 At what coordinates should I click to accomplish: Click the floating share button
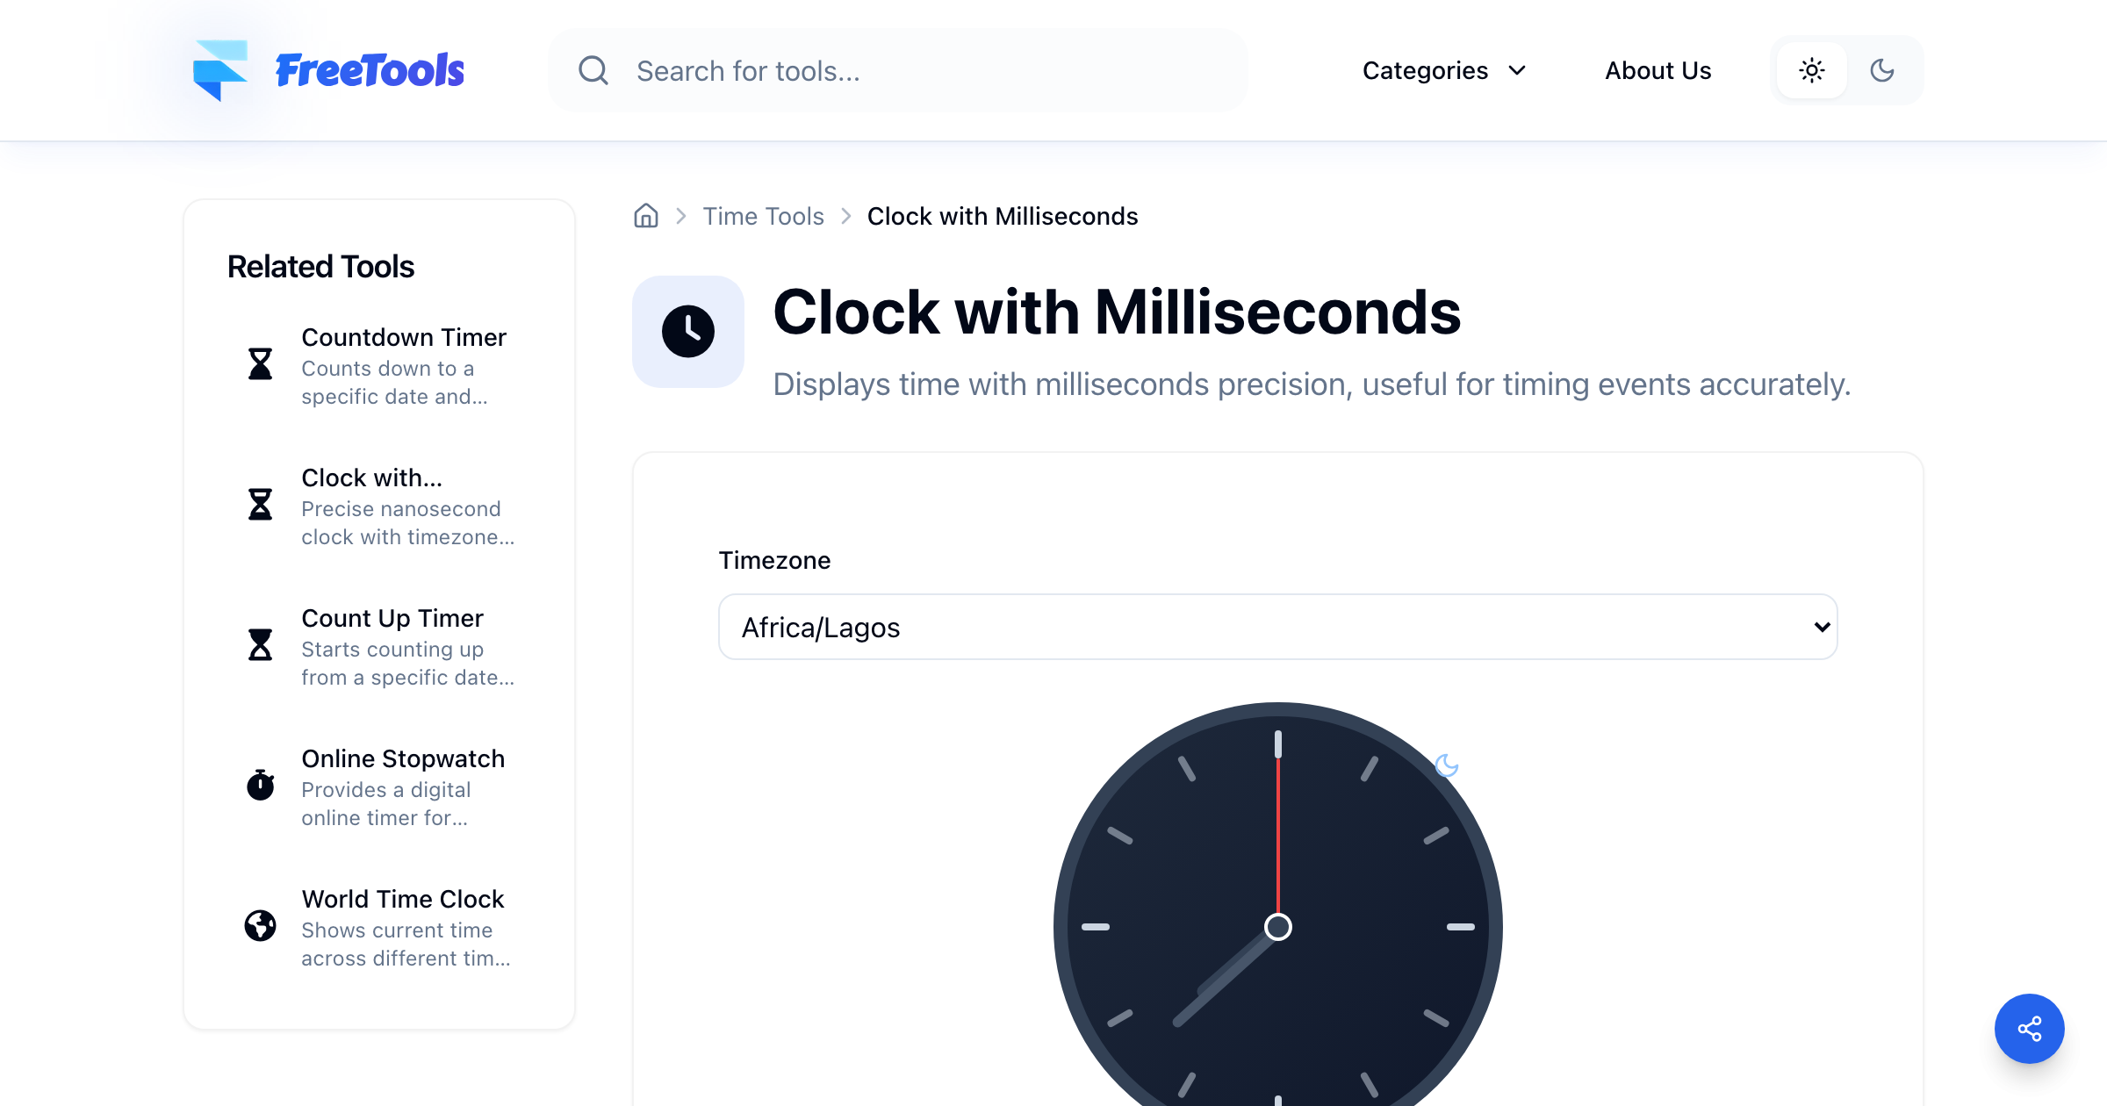[x=2030, y=1029]
